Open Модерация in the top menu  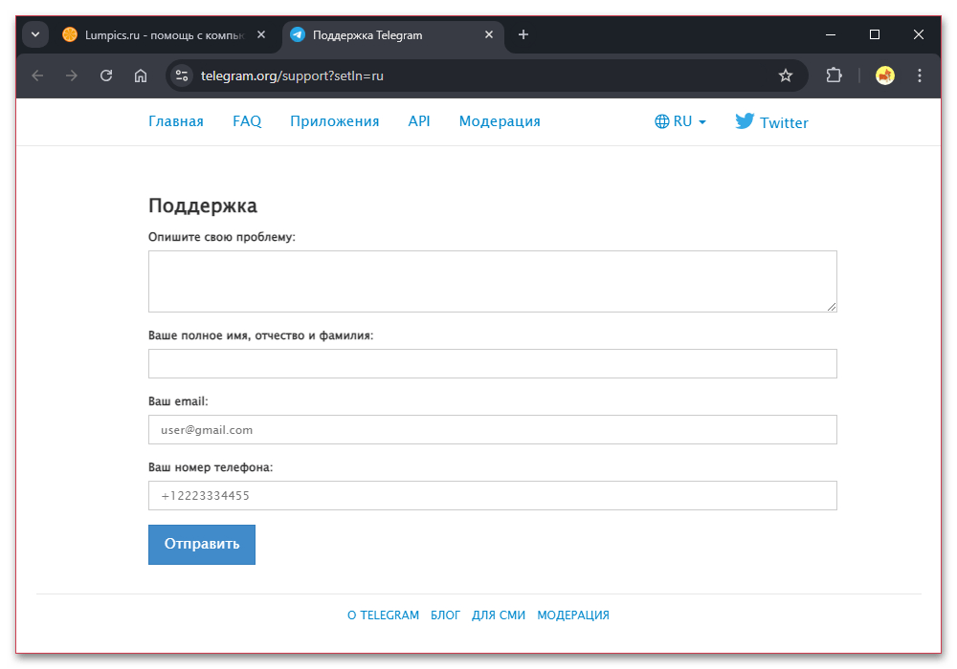coord(500,121)
